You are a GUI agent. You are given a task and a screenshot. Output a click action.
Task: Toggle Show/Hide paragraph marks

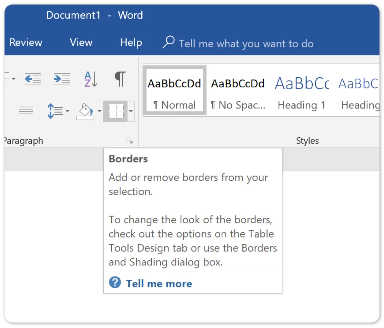[120, 78]
